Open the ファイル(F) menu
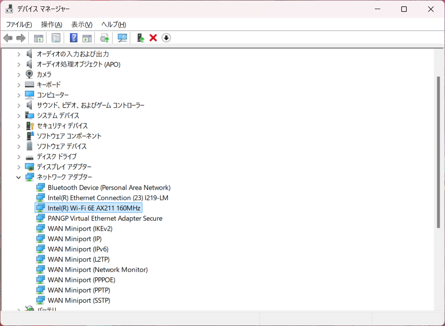 (x=19, y=25)
